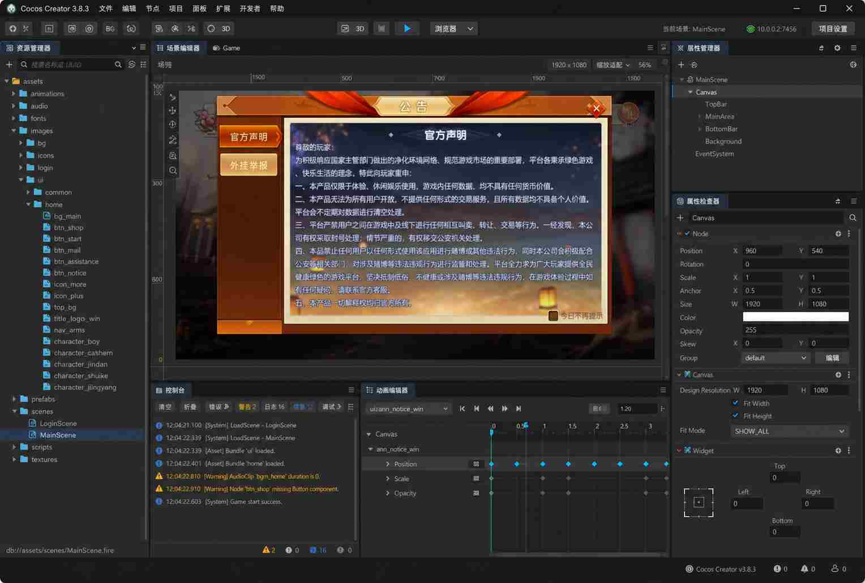The image size is (865, 583).
Task: Click the BG toolbar button
Action: [x=110, y=28]
